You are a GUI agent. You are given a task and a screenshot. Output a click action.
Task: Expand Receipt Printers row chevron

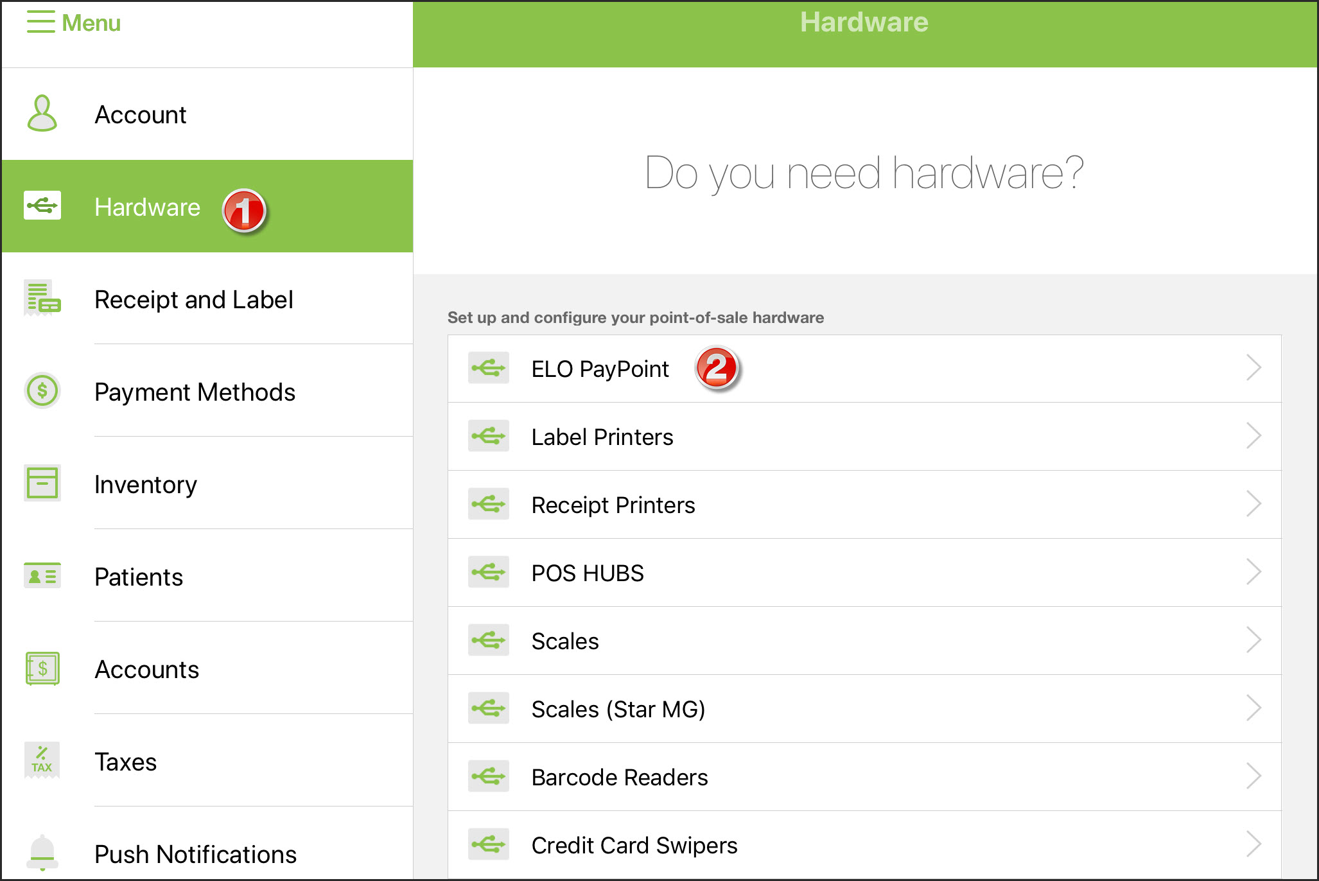1253,504
